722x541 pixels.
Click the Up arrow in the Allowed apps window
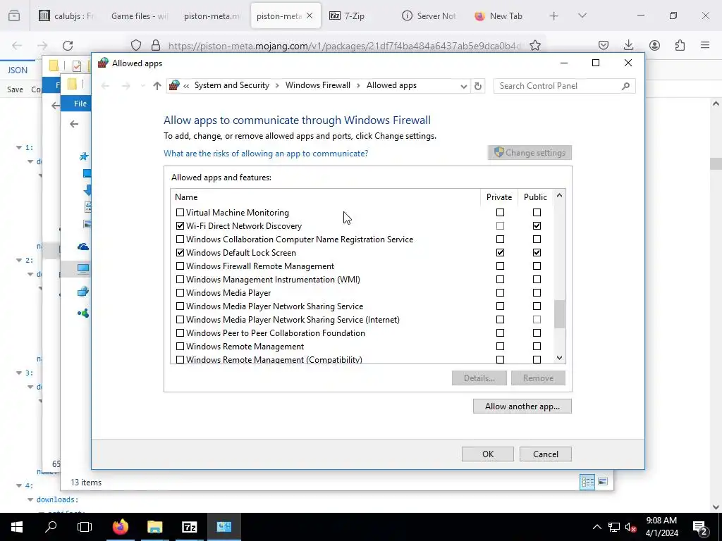pos(157,86)
